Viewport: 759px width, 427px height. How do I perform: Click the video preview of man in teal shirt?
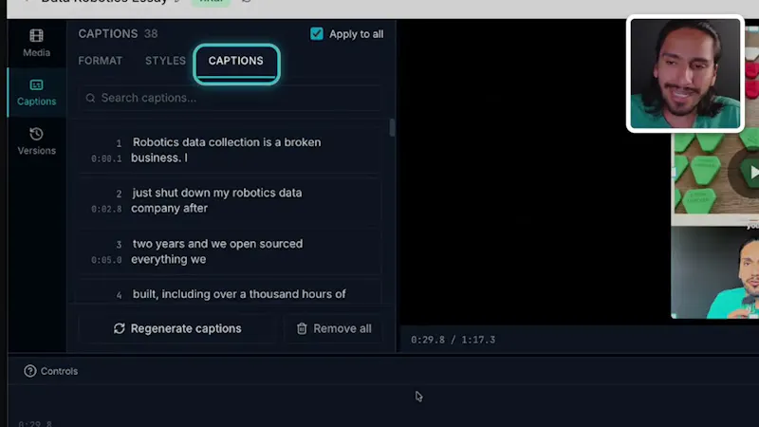click(x=715, y=272)
